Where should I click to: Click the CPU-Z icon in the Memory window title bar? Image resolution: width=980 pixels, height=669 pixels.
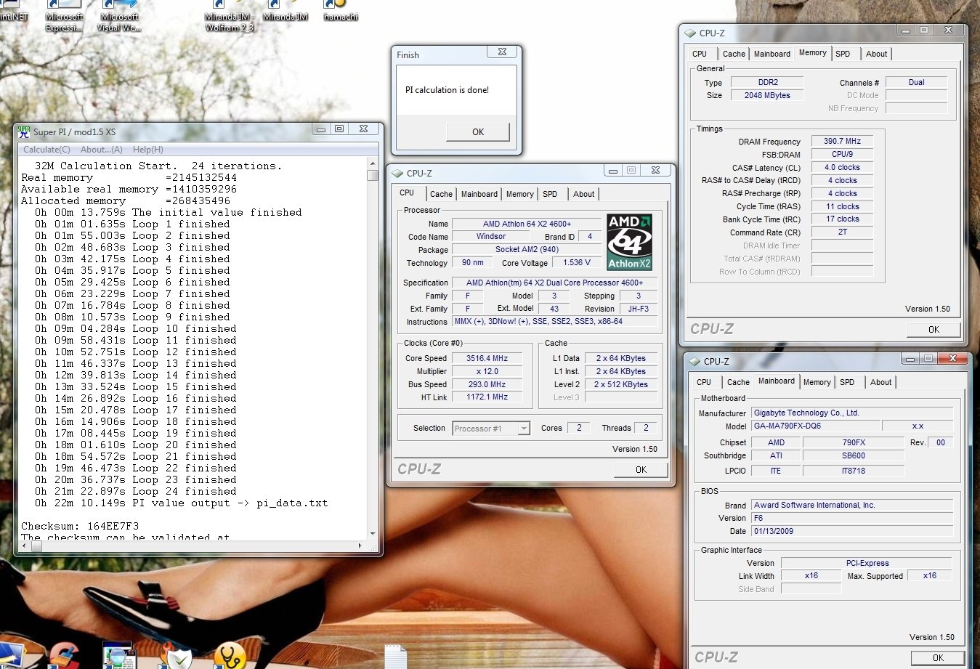pos(690,33)
